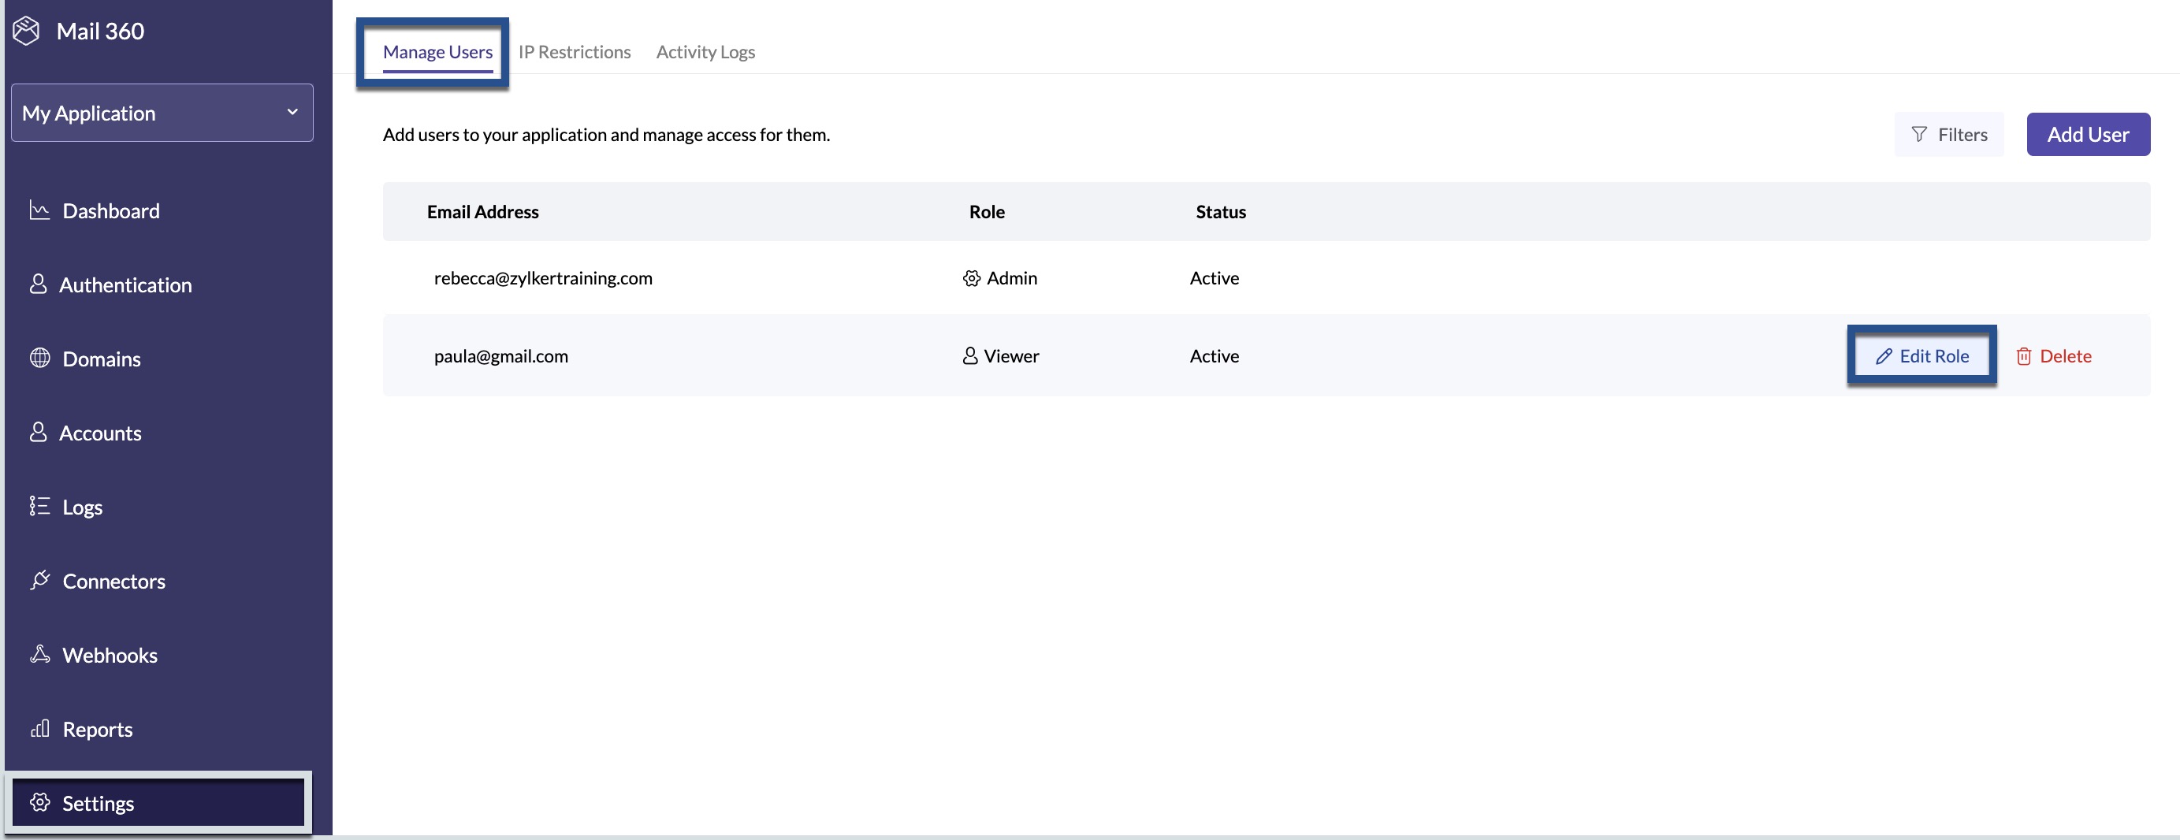Open the Connectors page
2180x840 pixels.
coord(114,582)
